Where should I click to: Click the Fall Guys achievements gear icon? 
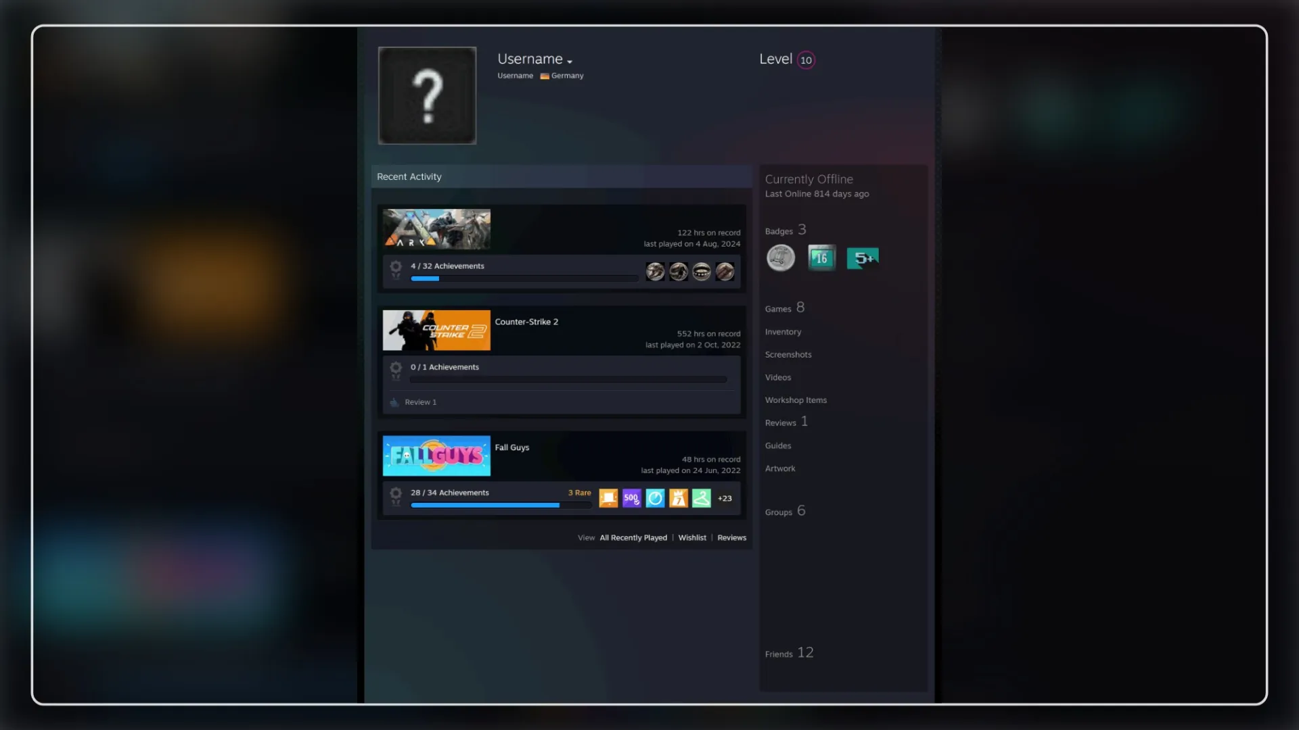[x=396, y=496]
